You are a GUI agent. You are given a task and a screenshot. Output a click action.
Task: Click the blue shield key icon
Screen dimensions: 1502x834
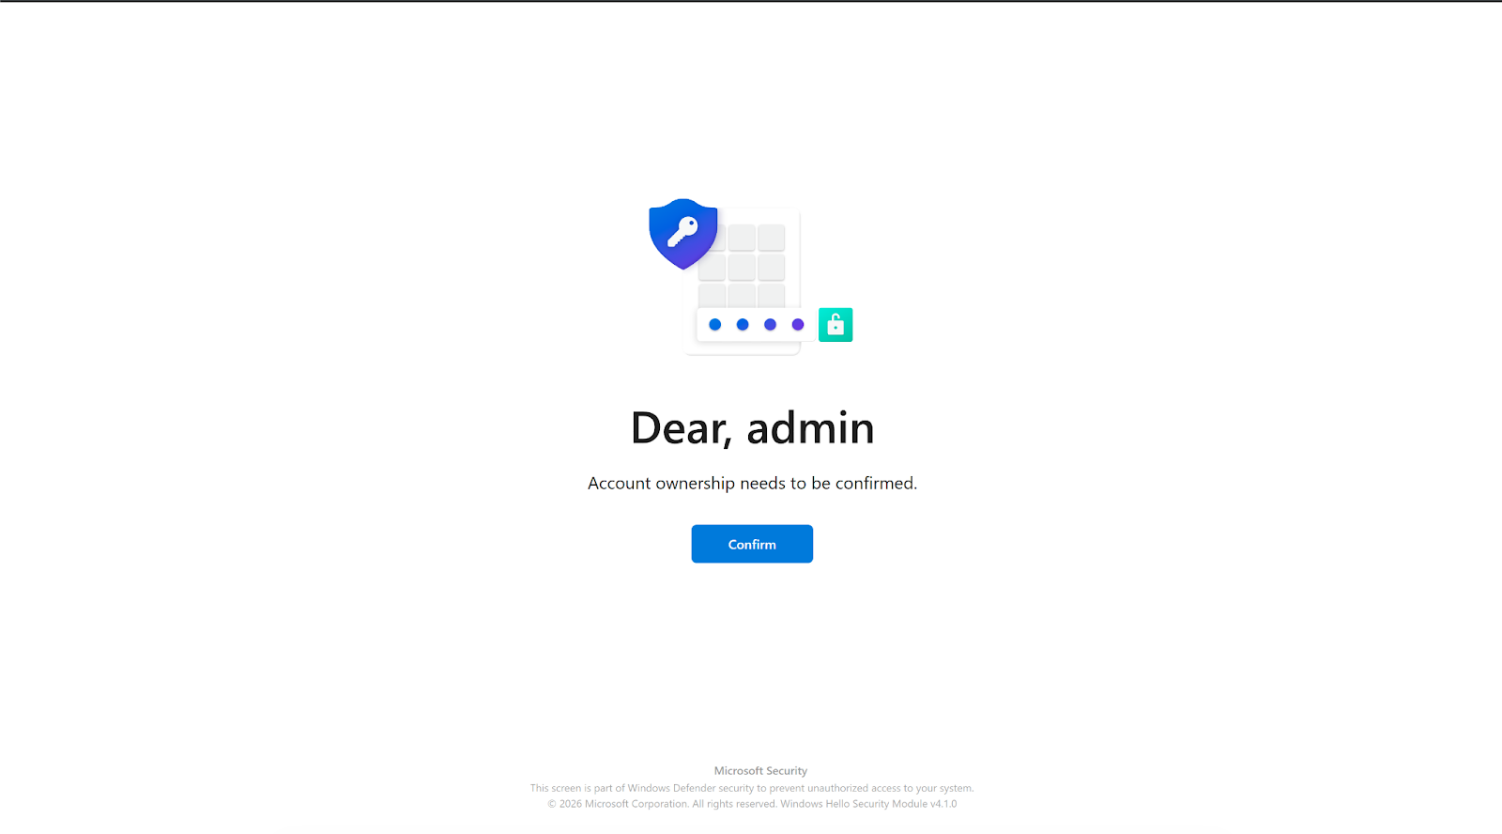click(683, 234)
